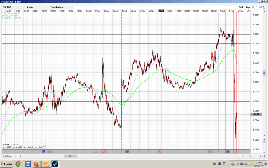The width and height of the screenshot is (268, 168).
Task: Click the vertical zoom minus icon
Action: (x=264, y=152)
